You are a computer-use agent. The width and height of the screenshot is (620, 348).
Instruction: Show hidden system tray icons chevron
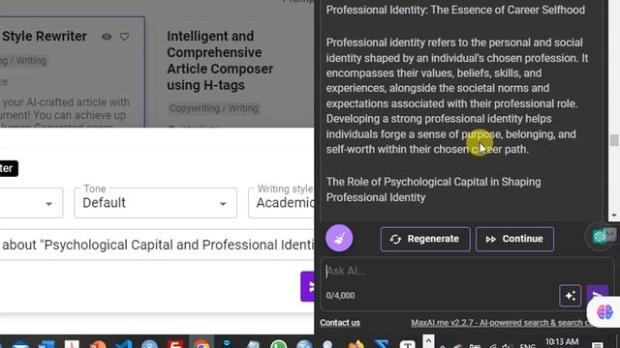(428, 340)
